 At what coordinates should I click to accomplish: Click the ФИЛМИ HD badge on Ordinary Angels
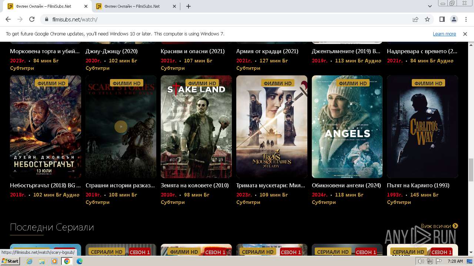click(353, 83)
